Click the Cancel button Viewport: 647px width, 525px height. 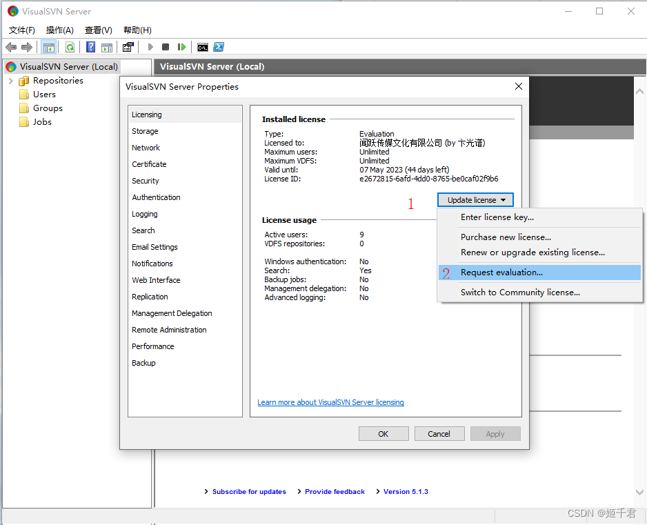439,434
